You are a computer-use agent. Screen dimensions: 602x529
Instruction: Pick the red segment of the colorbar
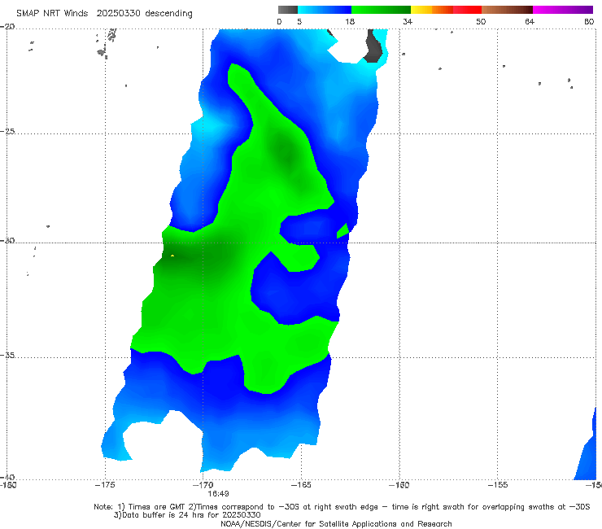pos(467,10)
